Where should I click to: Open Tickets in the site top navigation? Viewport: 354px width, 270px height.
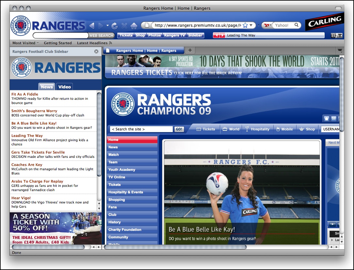[206, 129]
